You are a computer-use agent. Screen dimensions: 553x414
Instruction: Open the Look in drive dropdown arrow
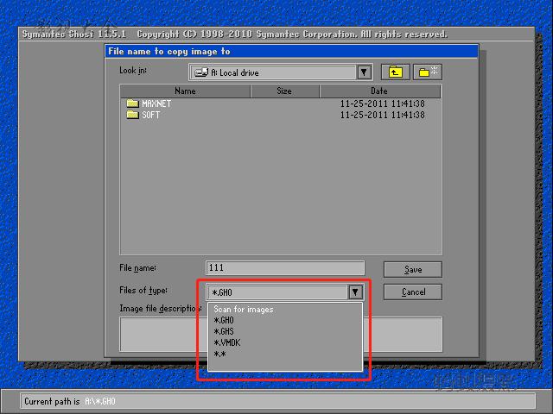pos(364,72)
